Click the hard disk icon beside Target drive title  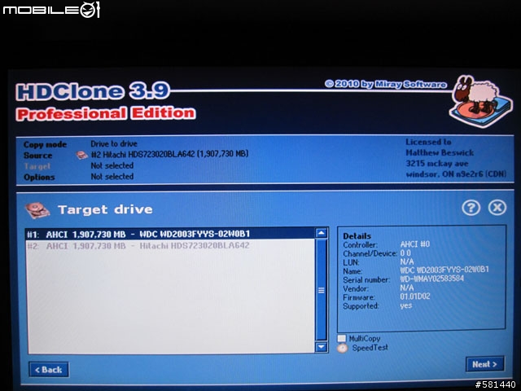point(37,210)
